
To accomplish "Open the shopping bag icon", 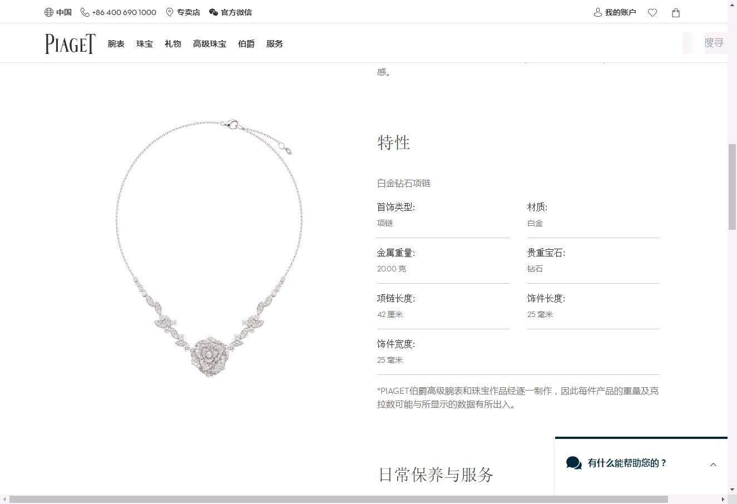I will click(676, 12).
